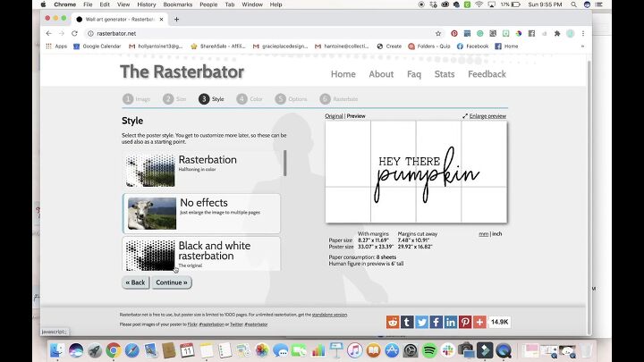Open Spotify from the Dock
The image size is (644, 362).
coord(429,350)
